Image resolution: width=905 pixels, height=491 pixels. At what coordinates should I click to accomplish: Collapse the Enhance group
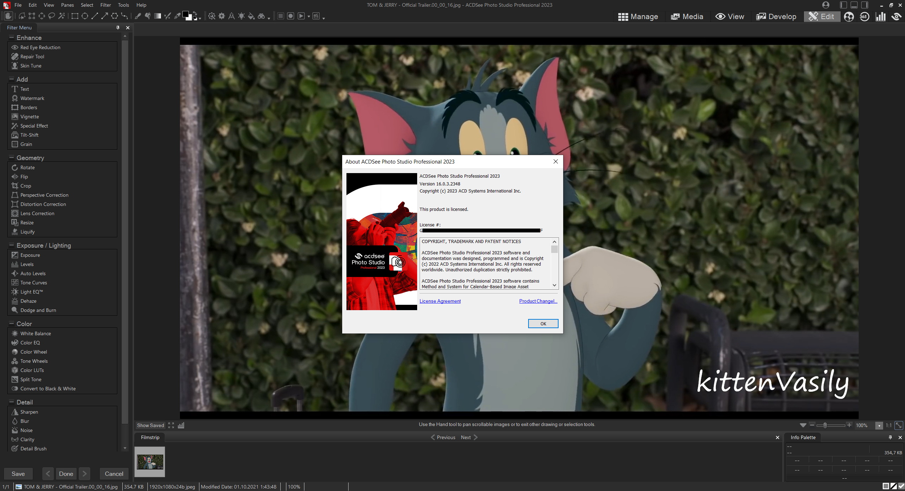[11, 37]
